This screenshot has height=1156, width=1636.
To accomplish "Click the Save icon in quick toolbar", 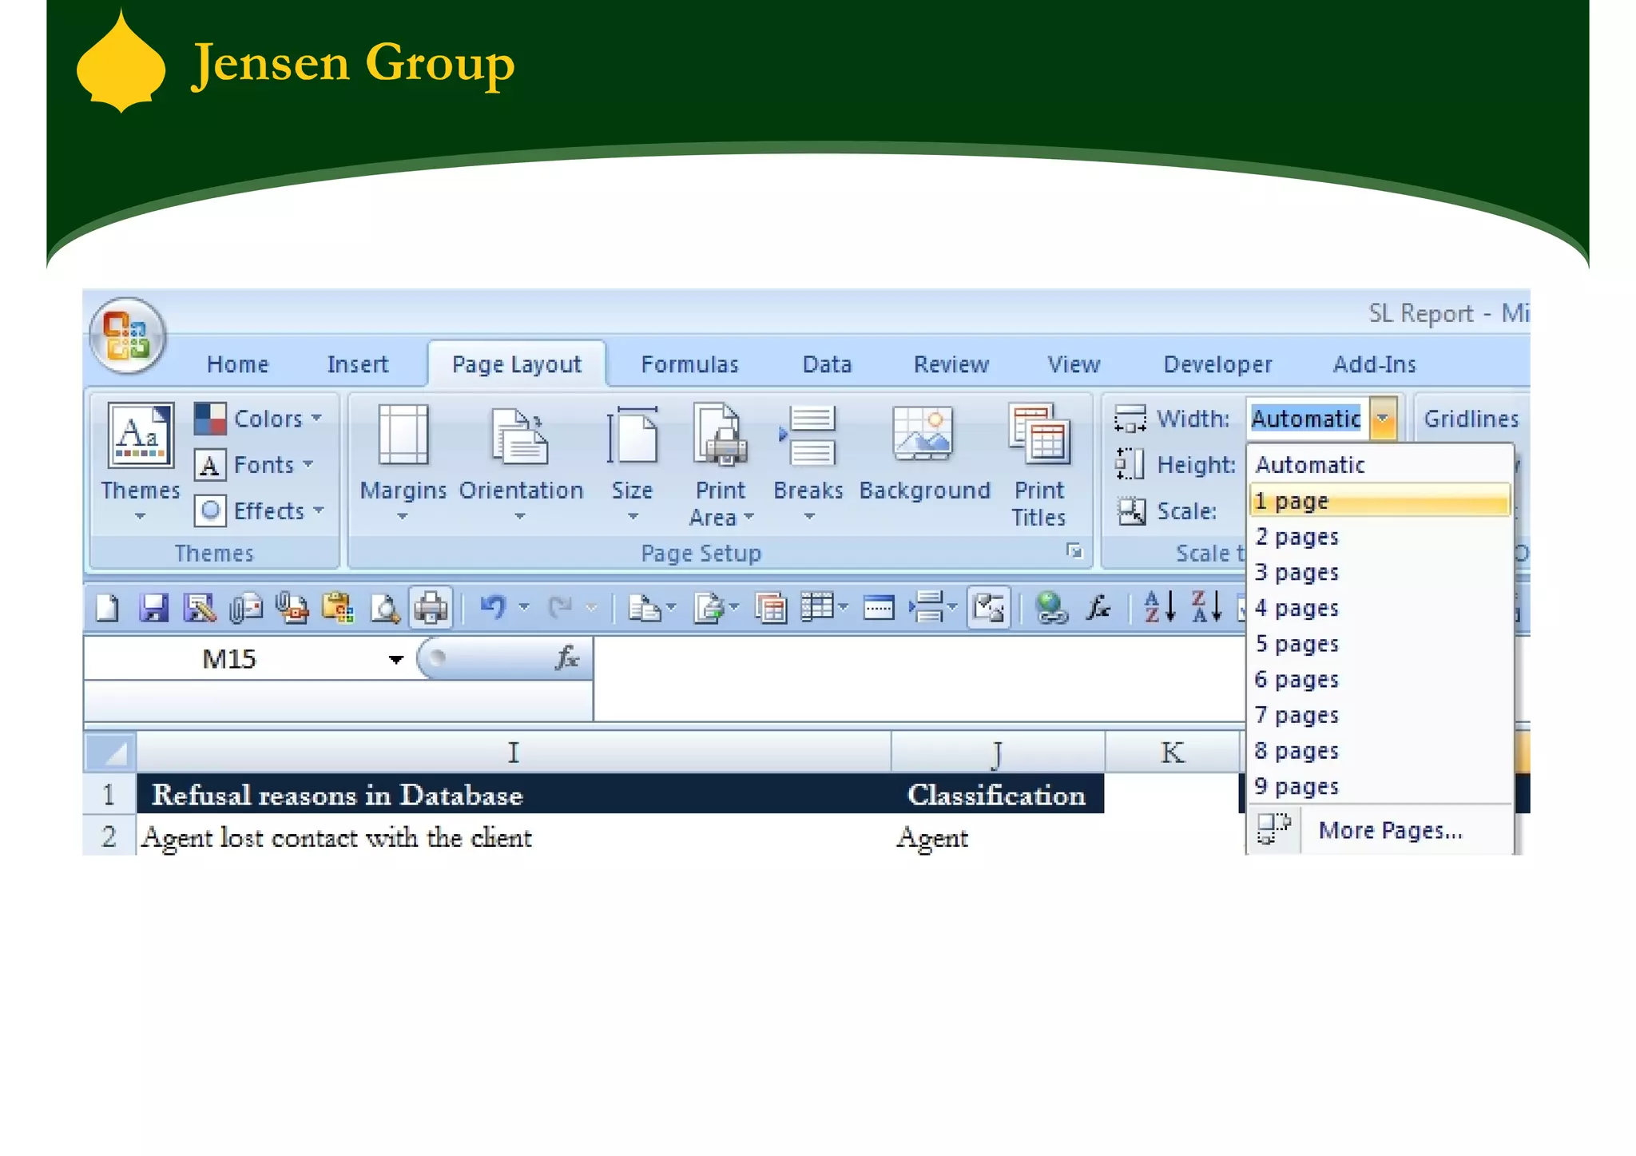I will 153,609.
